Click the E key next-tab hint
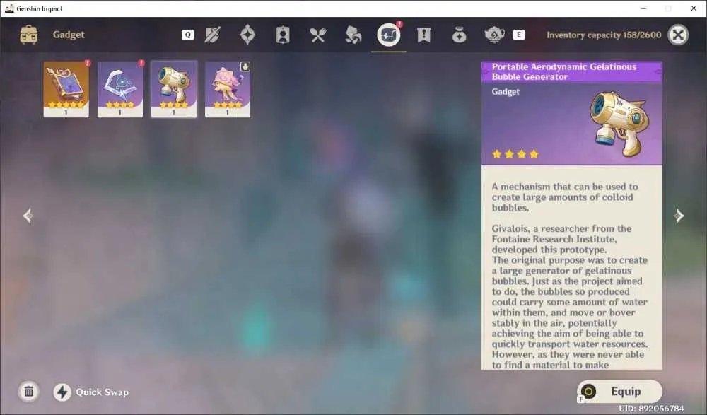The height and width of the screenshot is (415, 707). (x=519, y=35)
